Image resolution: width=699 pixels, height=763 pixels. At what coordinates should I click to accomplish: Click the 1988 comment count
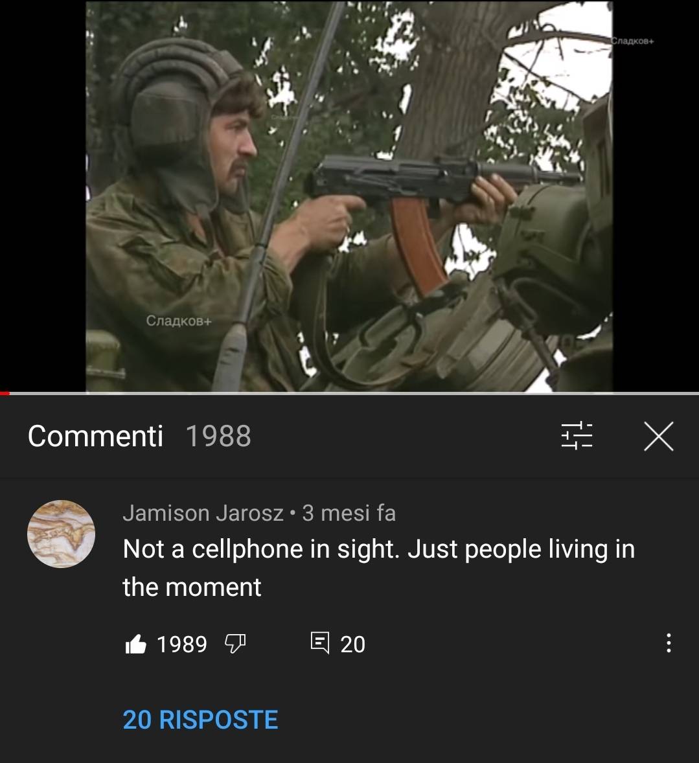coord(218,436)
